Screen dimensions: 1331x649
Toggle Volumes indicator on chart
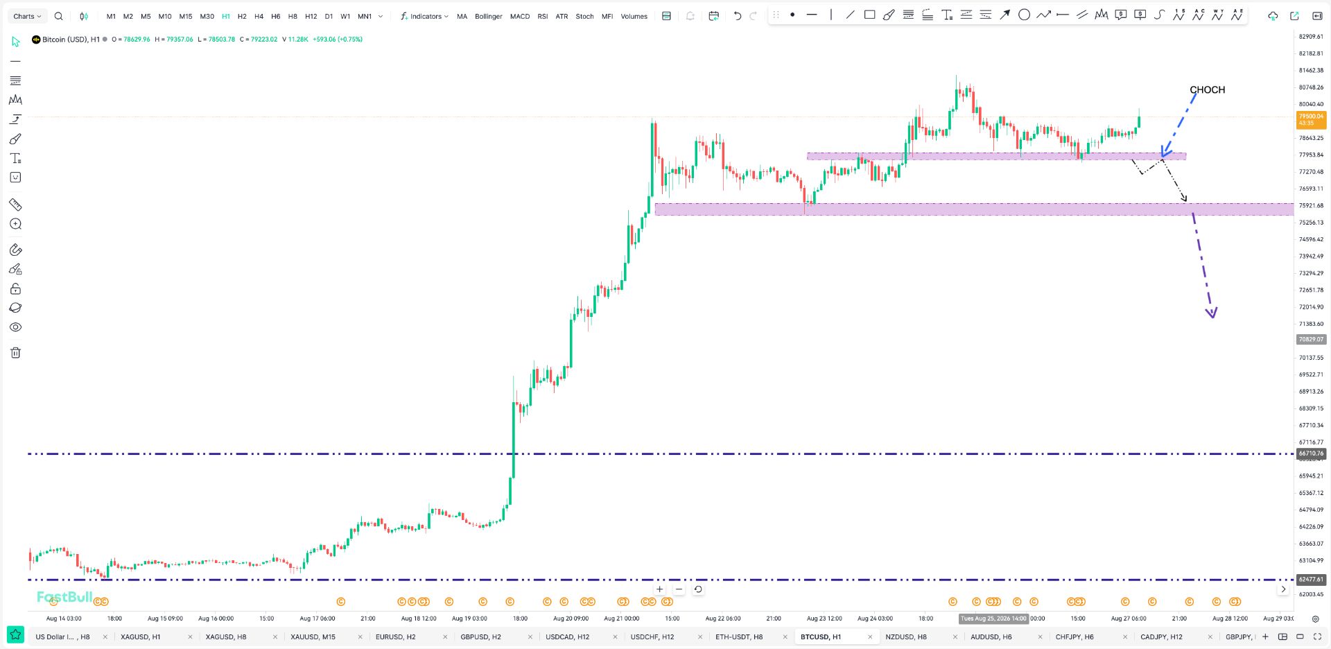[634, 17]
